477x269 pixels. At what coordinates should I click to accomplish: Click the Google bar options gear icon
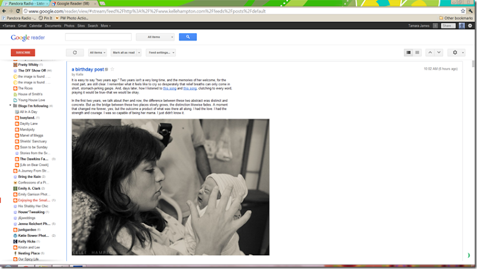[470, 26]
